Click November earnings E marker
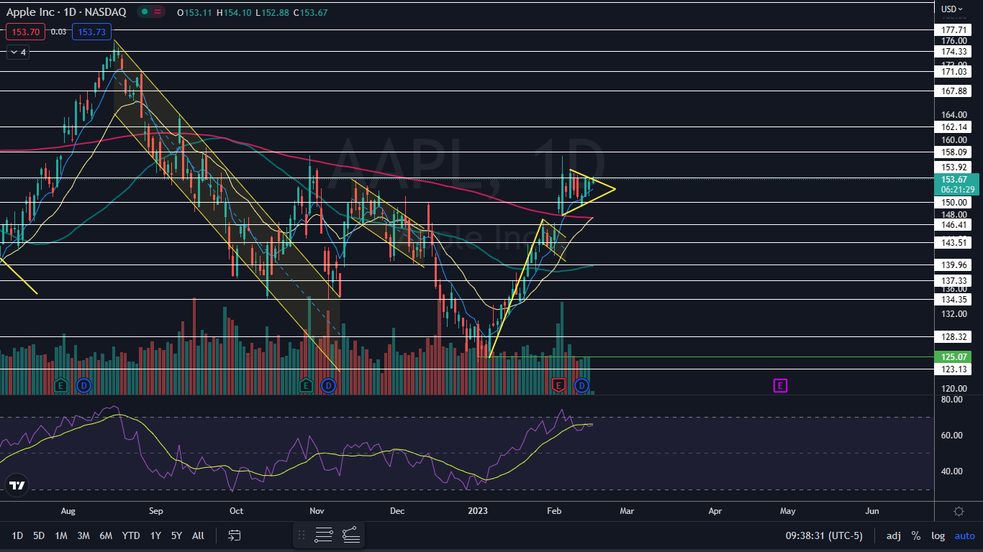The width and height of the screenshot is (983, 552). click(306, 386)
